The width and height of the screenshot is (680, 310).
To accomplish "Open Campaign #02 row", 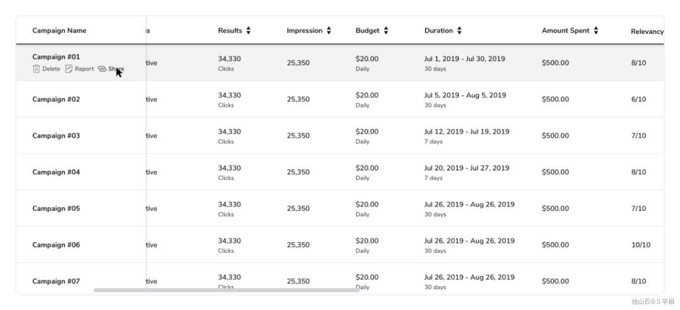I will pos(57,99).
